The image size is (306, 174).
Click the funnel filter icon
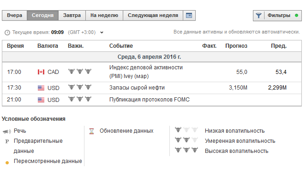[x=258, y=16]
